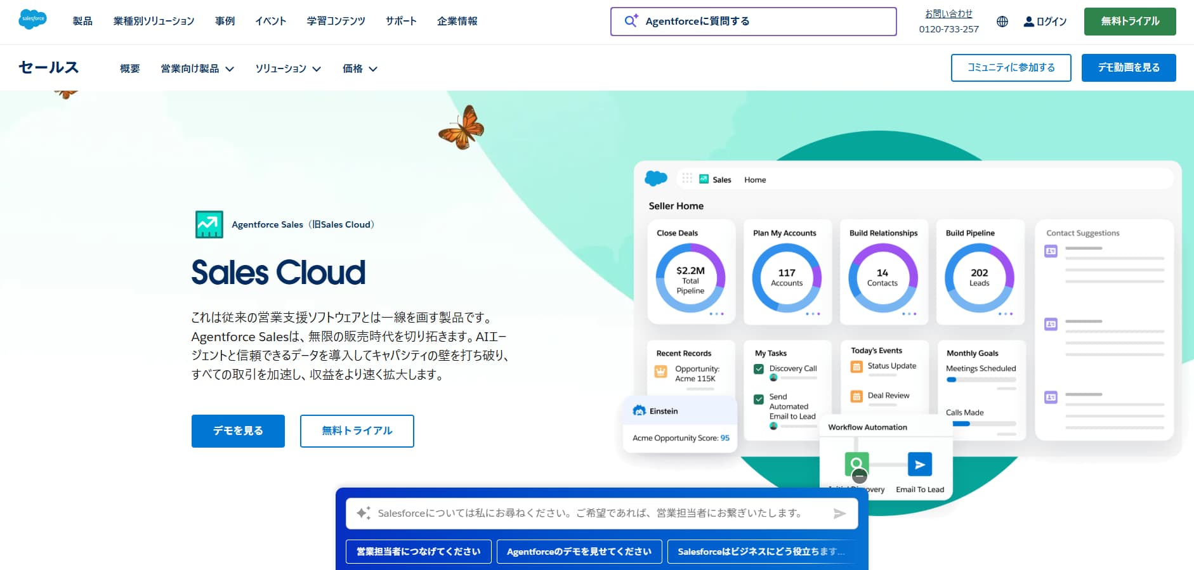The image size is (1194, 570).
Task: Click the outlined 無料トライアル hero button
Action: pyautogui.click(x=357, y=431)
